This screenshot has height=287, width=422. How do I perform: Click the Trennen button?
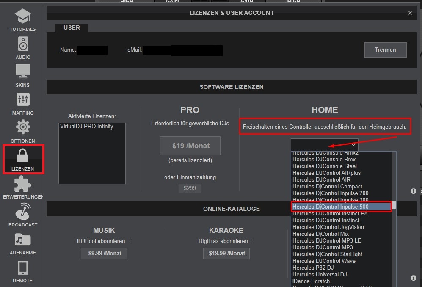[385, 50]
